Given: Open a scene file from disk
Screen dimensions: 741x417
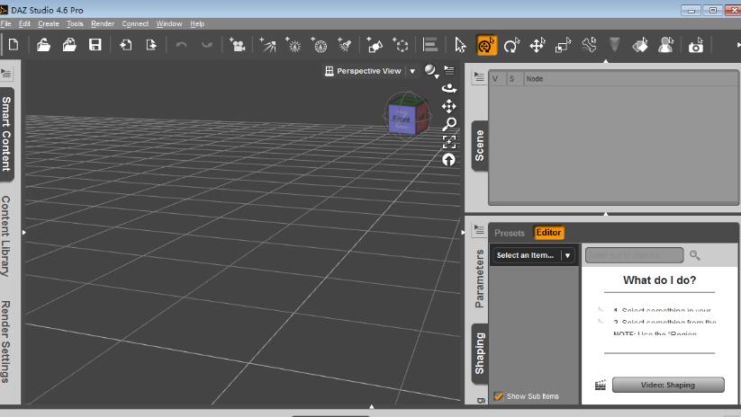Looking at the screenshot, I should click(43, 45).
